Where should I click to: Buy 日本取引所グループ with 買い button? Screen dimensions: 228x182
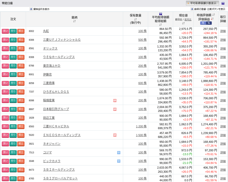pos(5,109)
